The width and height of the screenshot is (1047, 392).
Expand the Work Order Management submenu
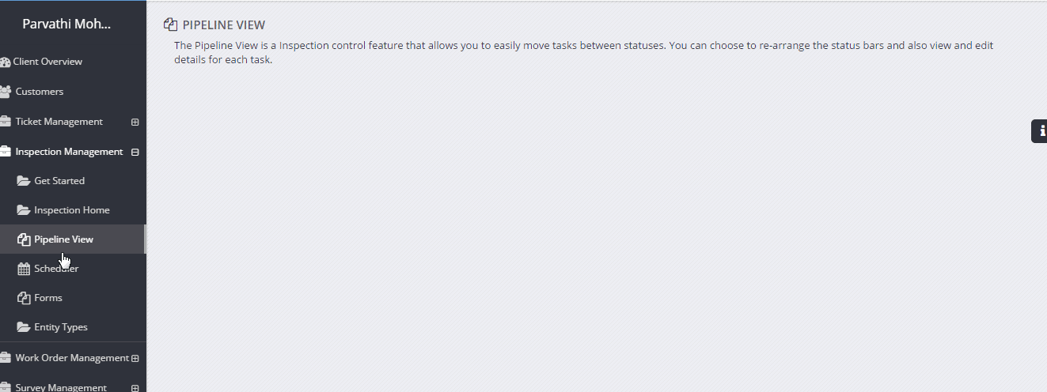(x=135, y=358)
